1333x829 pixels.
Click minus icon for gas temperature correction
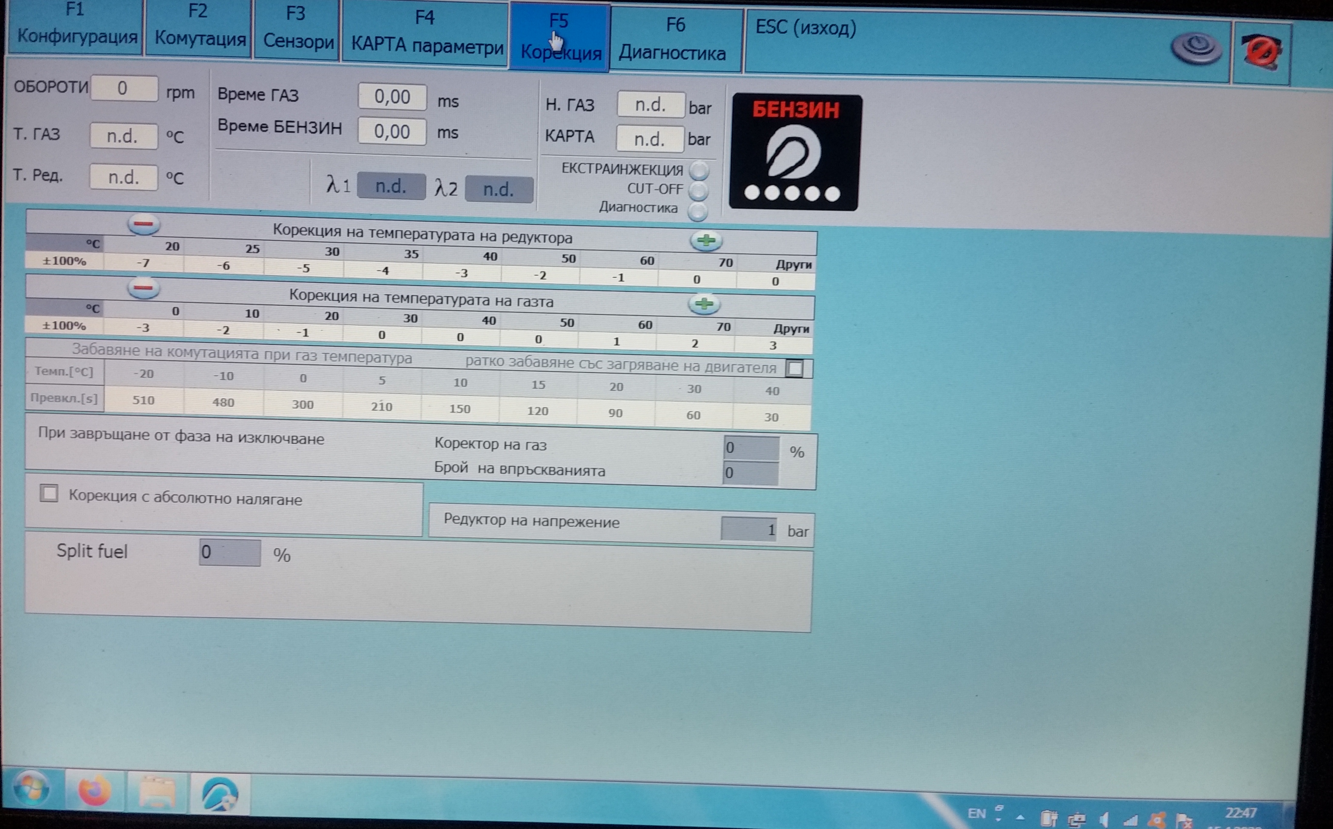click(x=143, y=288)
